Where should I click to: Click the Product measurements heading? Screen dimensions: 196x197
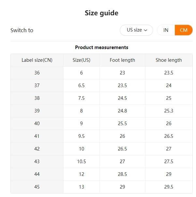pyautogui.click(x=102, y=47)
